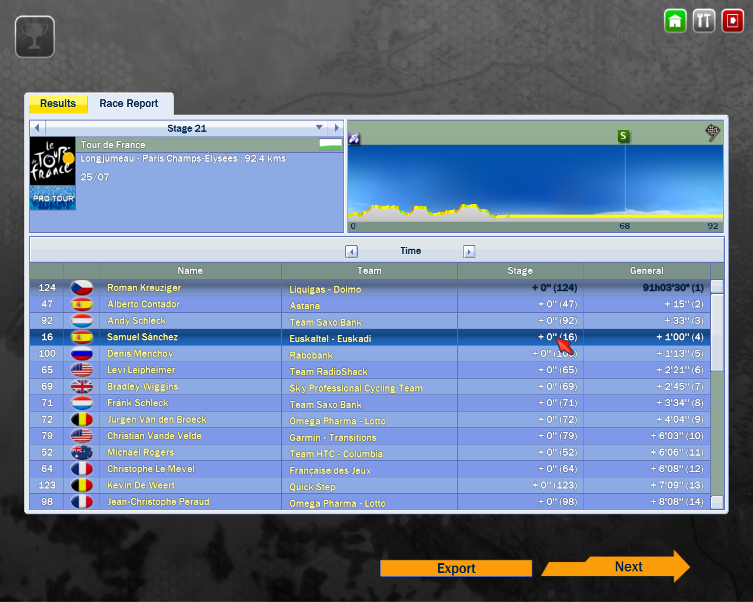Select the jersey color swatch beside Tour de France
Screen dimensions: 753x602
click(x=331, y=145)
